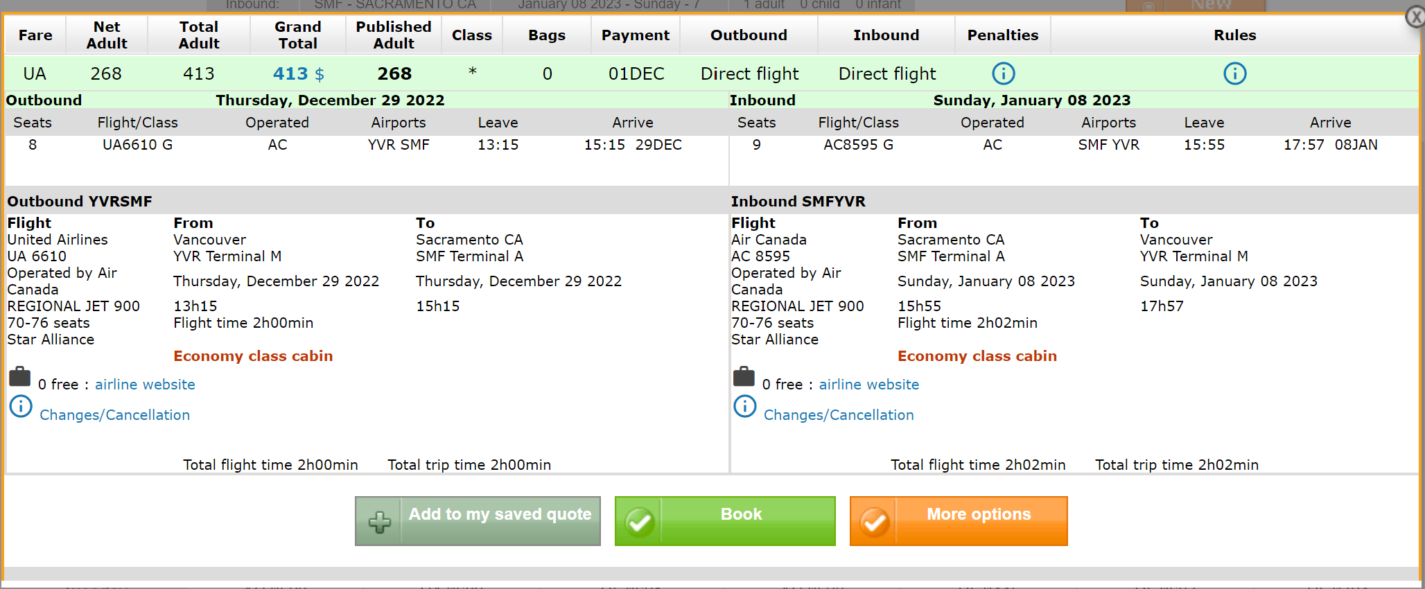Click the Penalties info icon
Image resolution: width=1425 pixels, height=589 pixels.
pos(1003,73)
